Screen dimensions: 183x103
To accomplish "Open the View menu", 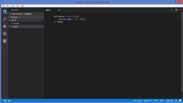I will (x=13, y=6).
